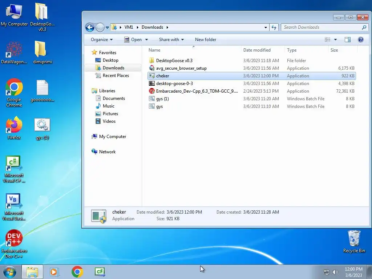372x279 pixels.
Task: Create a New folder
Action: point(206,40)
